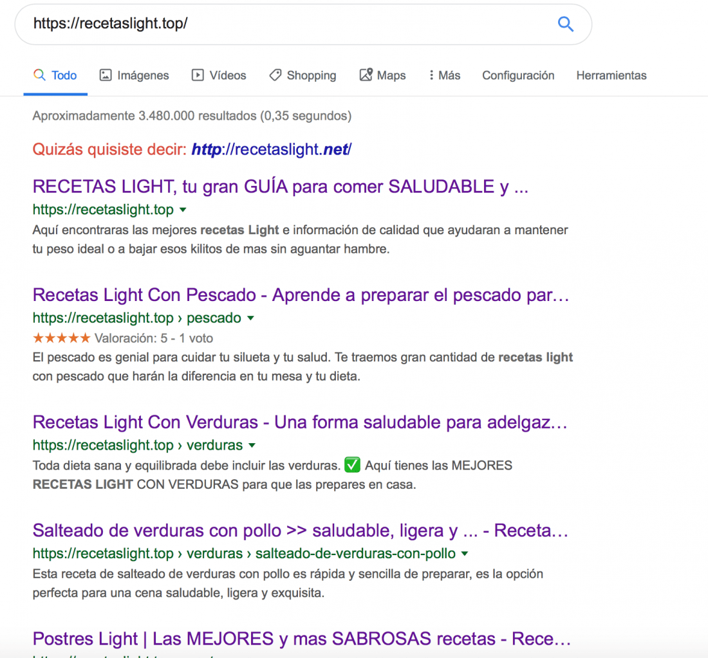Click green URL 'https://recetaslight.top › verduras' under Con Verduras
The image size is (708, 658).
[138, 446]
